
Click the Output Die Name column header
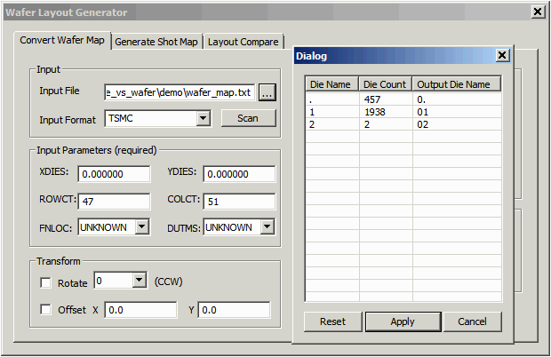pyautogui.click(x=457, y=84)
